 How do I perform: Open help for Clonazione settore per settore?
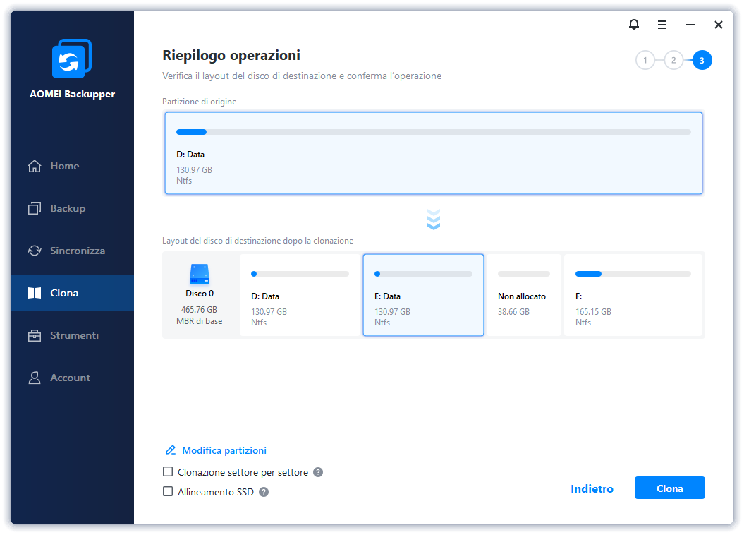point(318,472)
